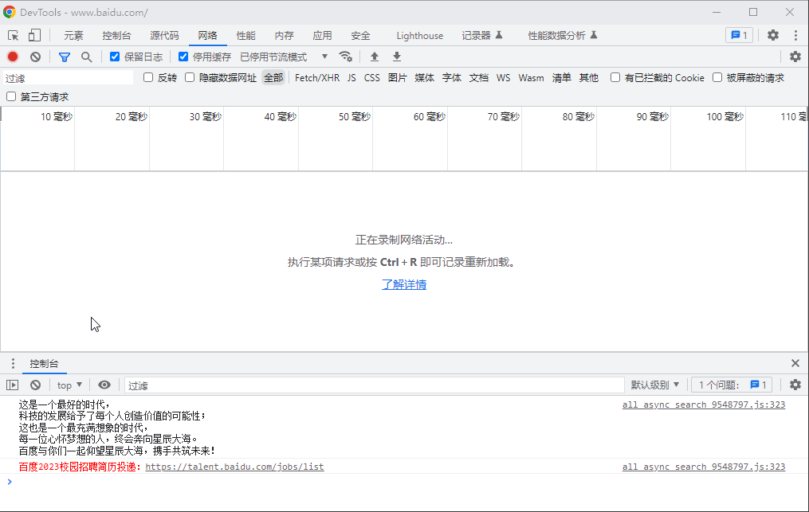Check the 被屏蔽的请求 box
The width and height of the screenshot is (809, 512).
pyautogui.click(x=717, y=77)
